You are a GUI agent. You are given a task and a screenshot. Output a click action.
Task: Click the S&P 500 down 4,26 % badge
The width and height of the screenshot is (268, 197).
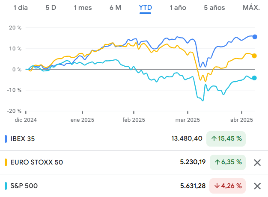pyautogui.click(x=227, y=186)
